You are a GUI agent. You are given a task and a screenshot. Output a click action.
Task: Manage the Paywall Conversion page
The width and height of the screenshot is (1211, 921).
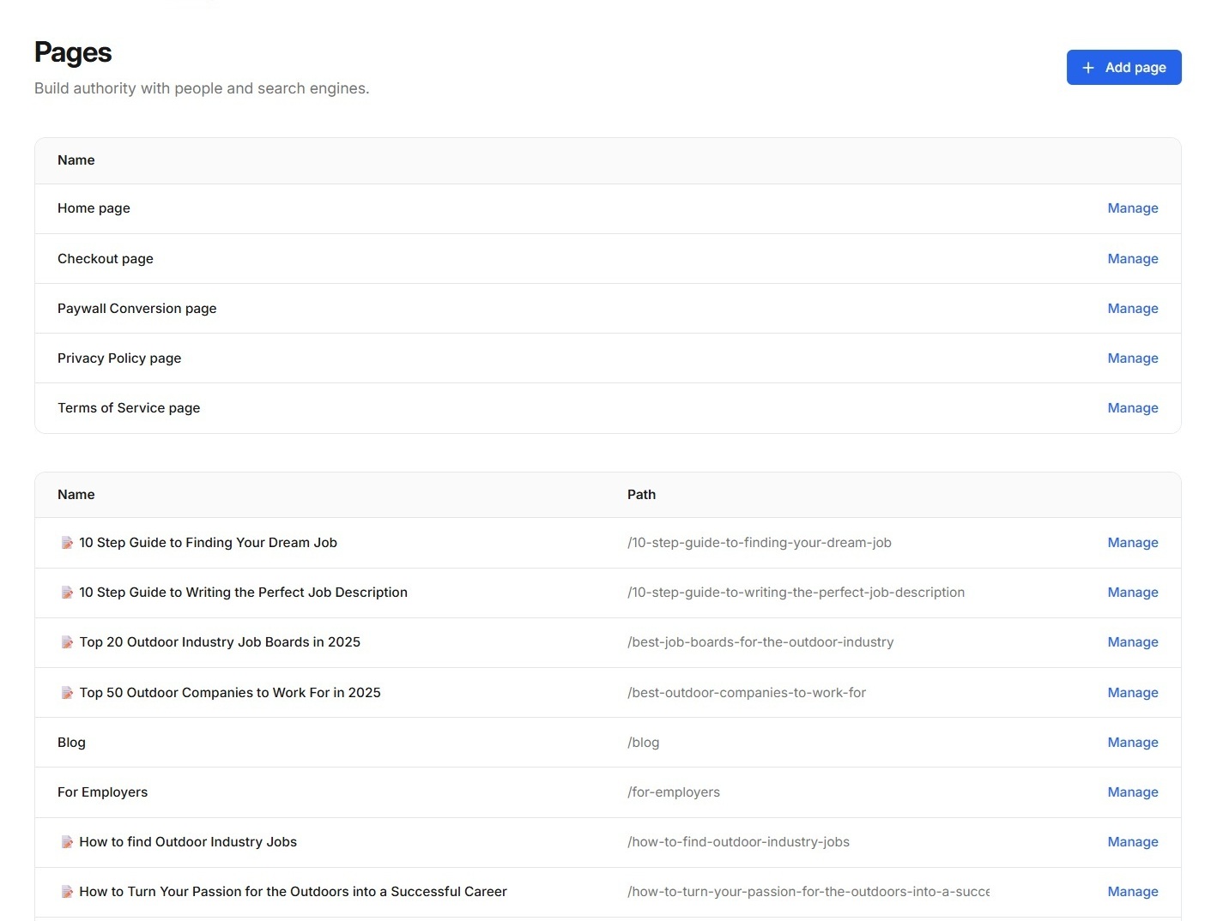tap(1132, 308)
